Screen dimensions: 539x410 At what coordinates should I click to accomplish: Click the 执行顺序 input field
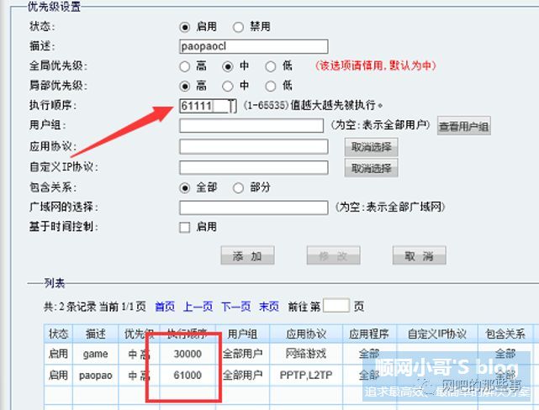206,106
